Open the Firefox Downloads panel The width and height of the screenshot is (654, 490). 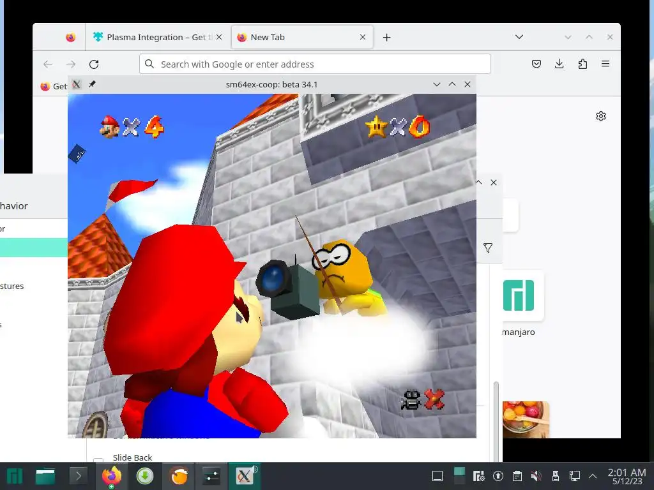[559, 64]
